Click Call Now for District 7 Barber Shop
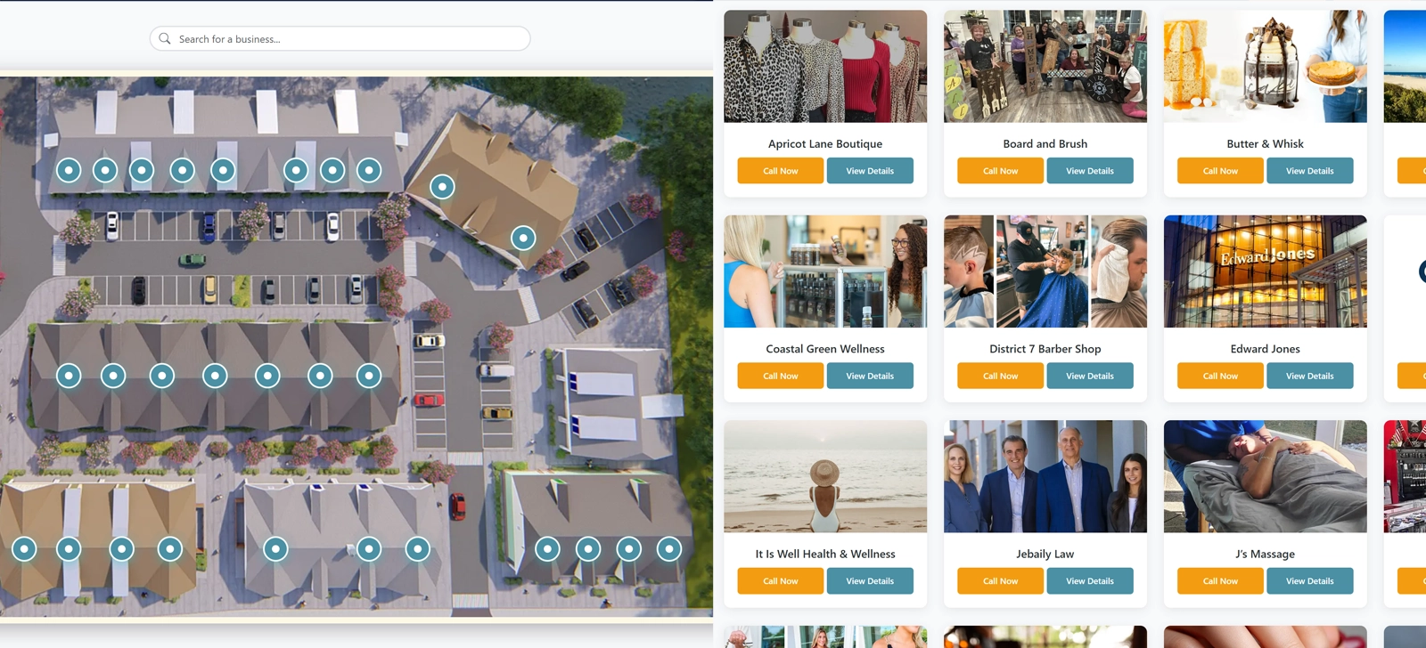This screenshot has width=1426, height=648. point(1000,376)
